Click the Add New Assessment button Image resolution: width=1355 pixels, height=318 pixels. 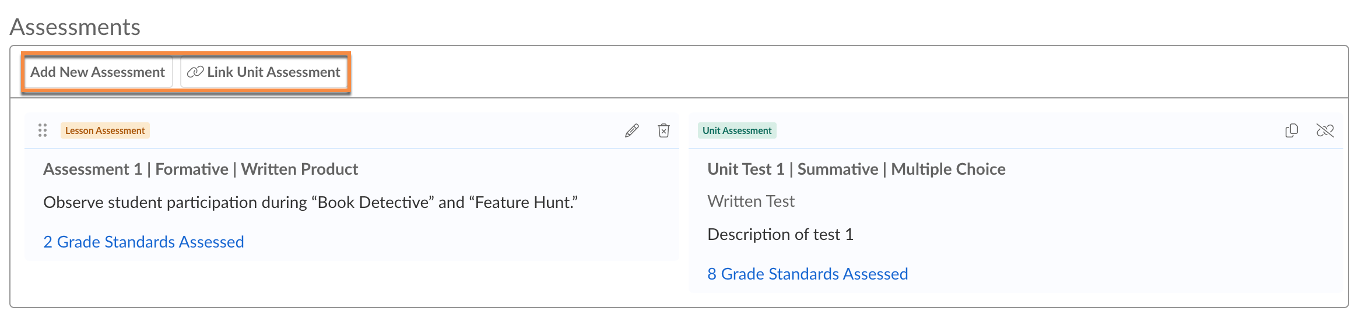98,72
